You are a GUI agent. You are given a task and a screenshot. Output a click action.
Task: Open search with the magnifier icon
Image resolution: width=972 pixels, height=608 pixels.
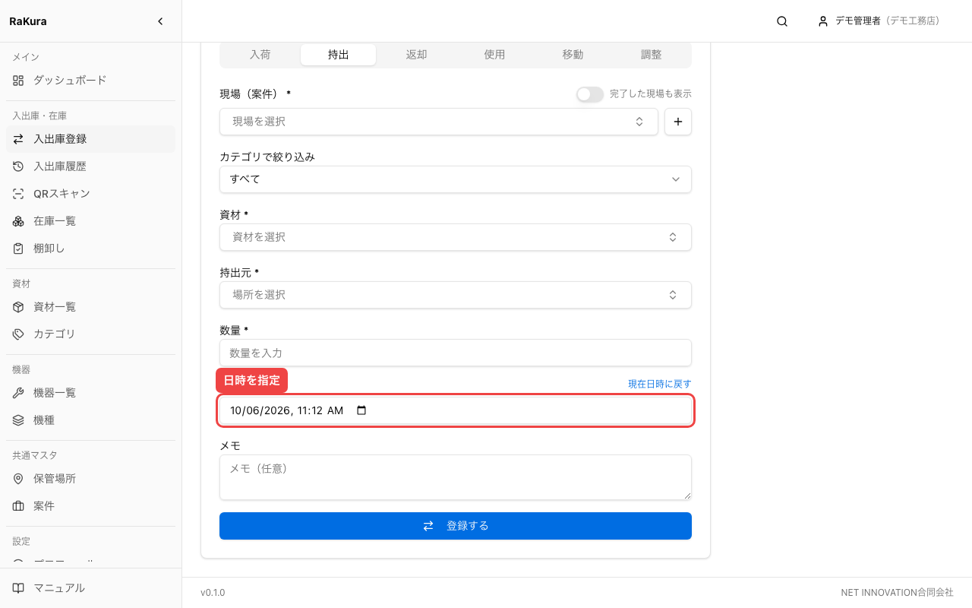(782, 21)
